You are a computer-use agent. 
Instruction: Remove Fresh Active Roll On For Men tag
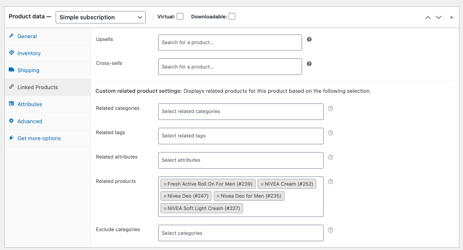165,184
